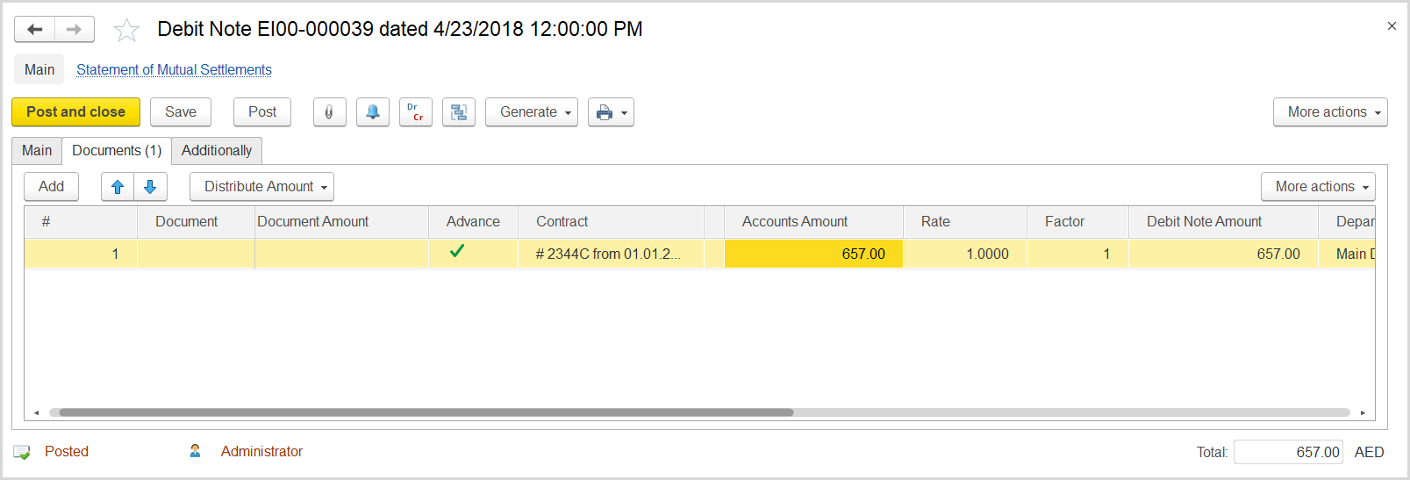
Task: Click the Factor column header
Action: (x=1077, y=222)
